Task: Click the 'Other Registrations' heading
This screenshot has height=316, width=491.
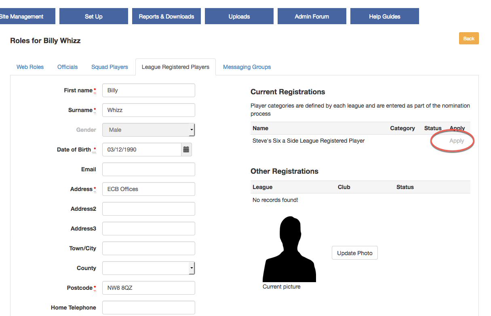Action: point(284,171)
